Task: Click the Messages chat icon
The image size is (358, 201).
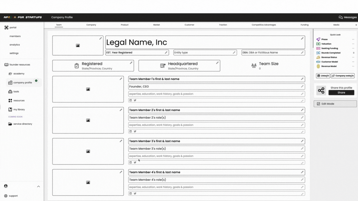Action: [x=341, y=17]
